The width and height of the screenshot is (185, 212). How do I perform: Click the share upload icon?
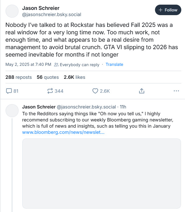(x=142, y=91)
